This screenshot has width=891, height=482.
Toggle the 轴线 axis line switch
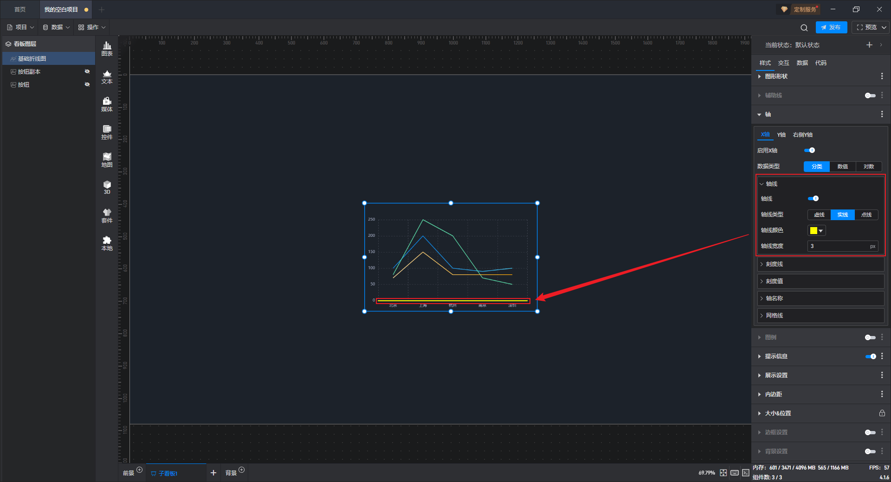point(813,198)
